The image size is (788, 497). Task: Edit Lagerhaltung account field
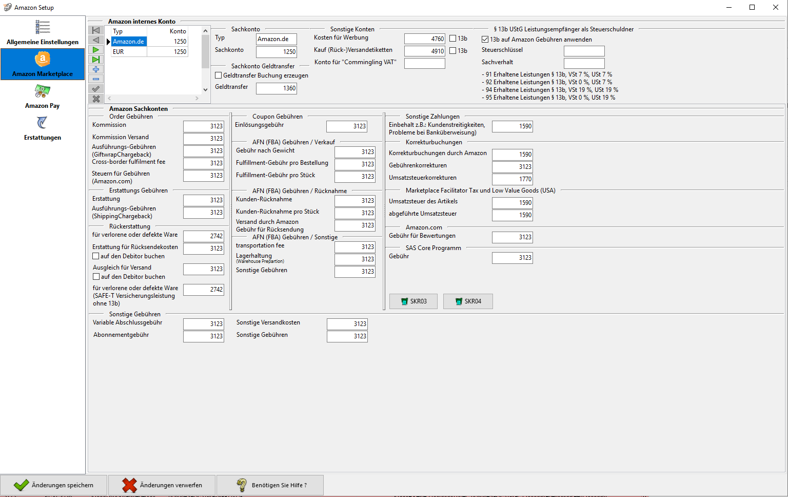tap(355, 259)
